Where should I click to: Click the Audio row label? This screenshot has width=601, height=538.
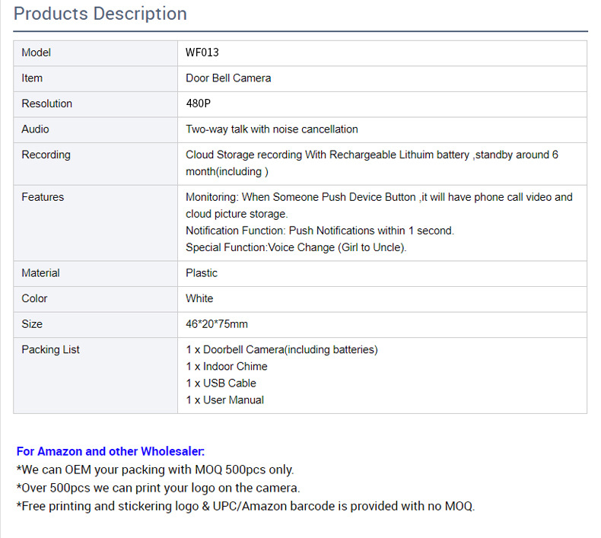pyautogui.click(x=36, y=129)
